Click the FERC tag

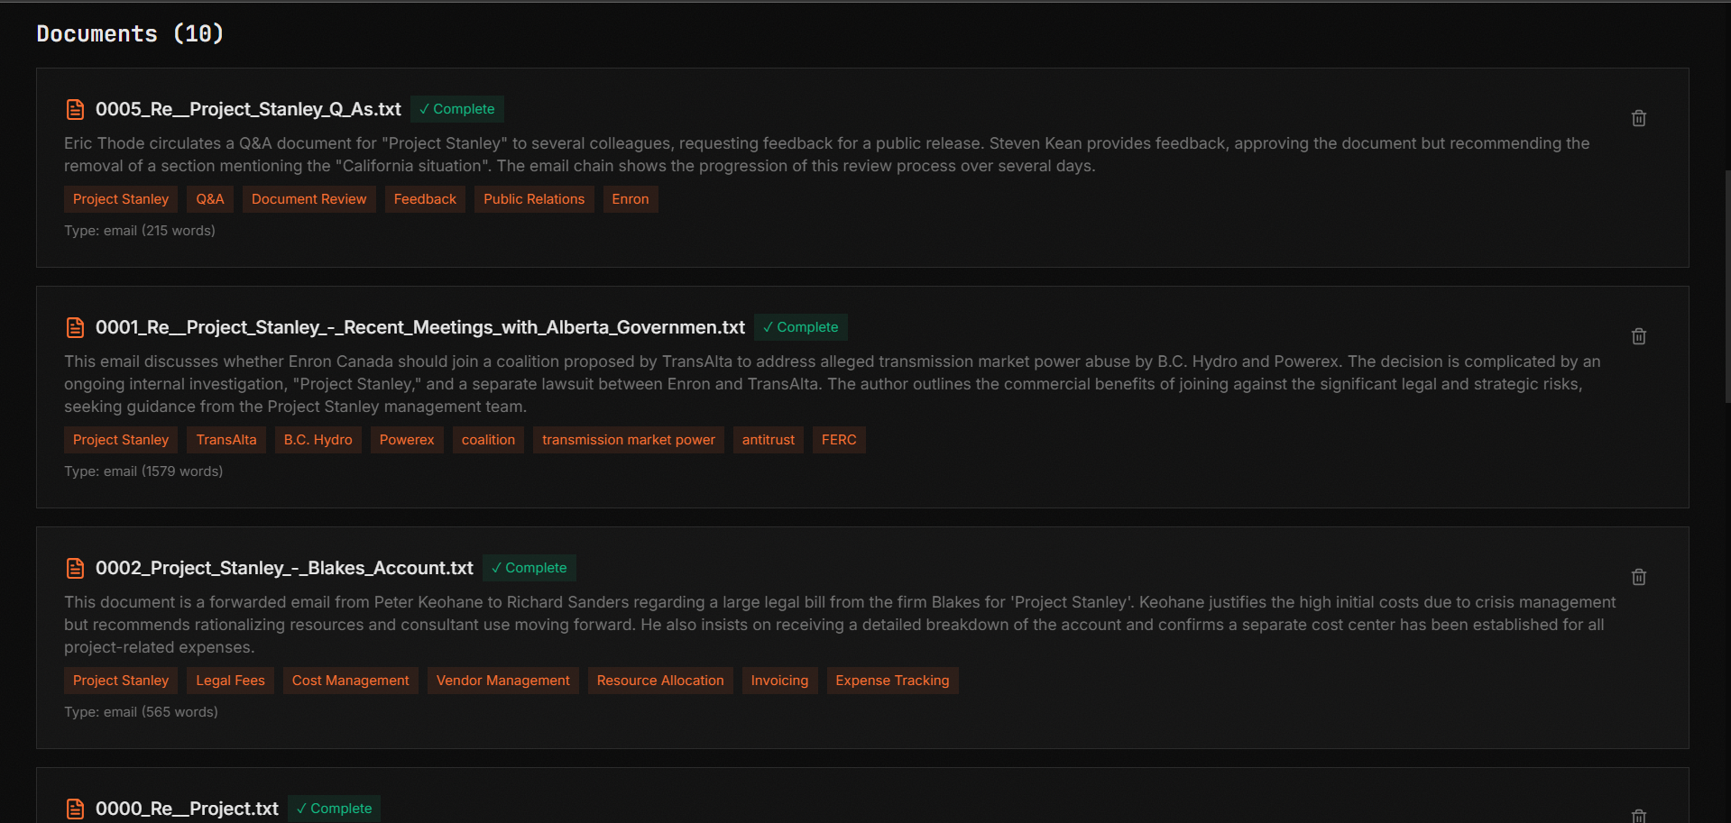(x=838, y=440)
